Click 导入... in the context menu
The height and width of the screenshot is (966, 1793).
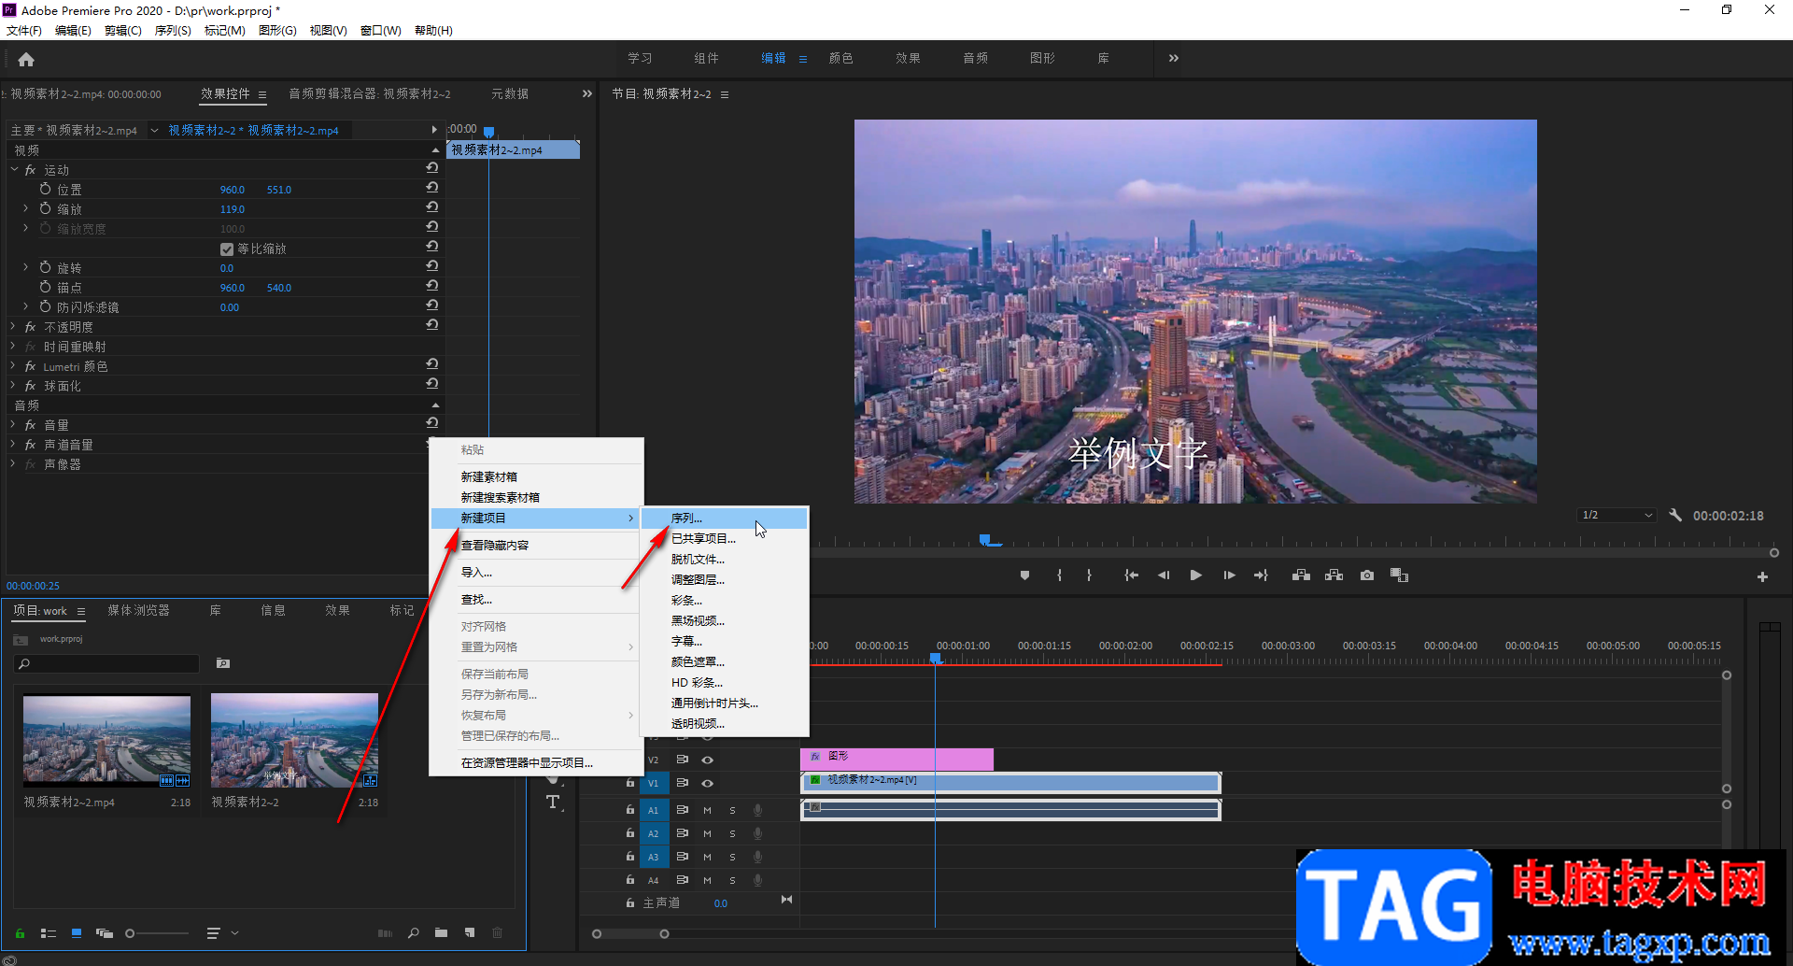476,573
